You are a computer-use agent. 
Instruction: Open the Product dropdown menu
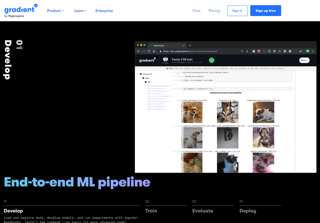55,11
